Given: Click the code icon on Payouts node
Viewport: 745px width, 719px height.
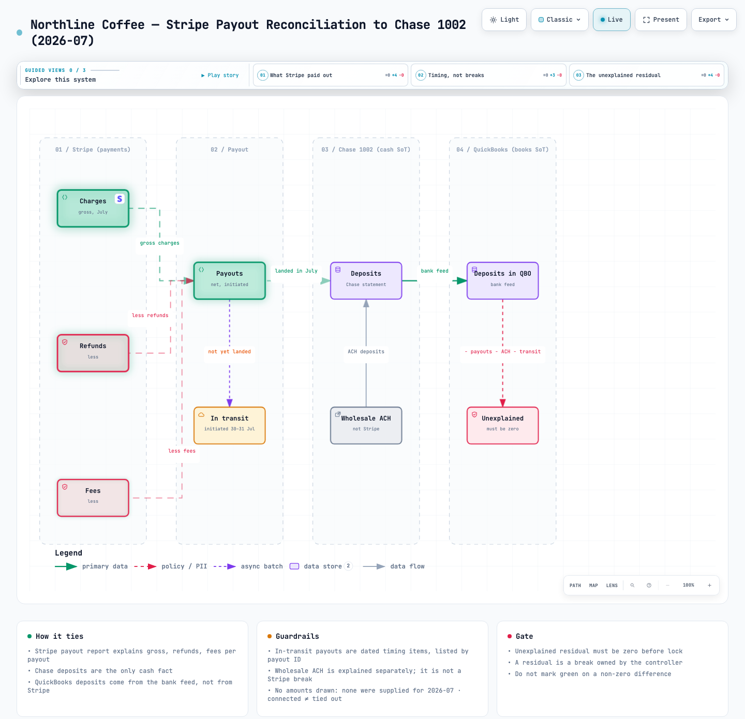Looking at the screenshot, I should [201, 269].
